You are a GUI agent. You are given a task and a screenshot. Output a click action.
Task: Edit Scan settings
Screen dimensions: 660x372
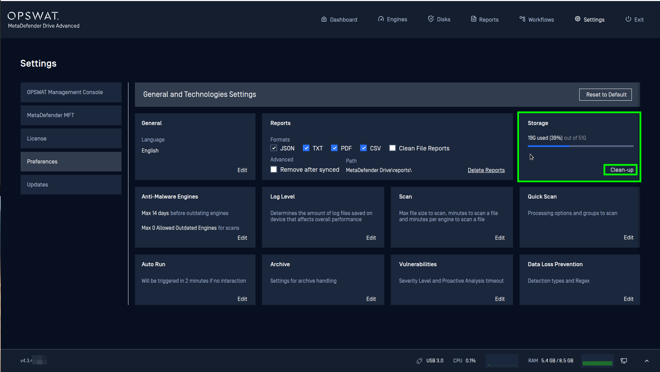[x=500, y=238]
